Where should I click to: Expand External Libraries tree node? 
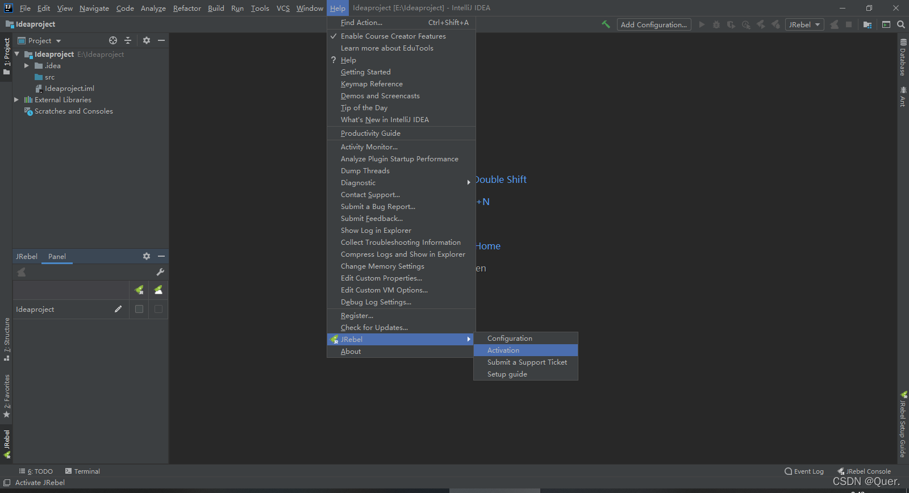[x=16, y=99]
